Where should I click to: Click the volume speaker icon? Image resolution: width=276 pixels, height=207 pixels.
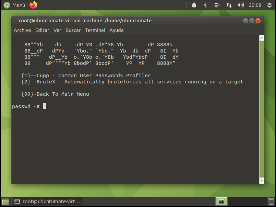[x=241, y=5]
